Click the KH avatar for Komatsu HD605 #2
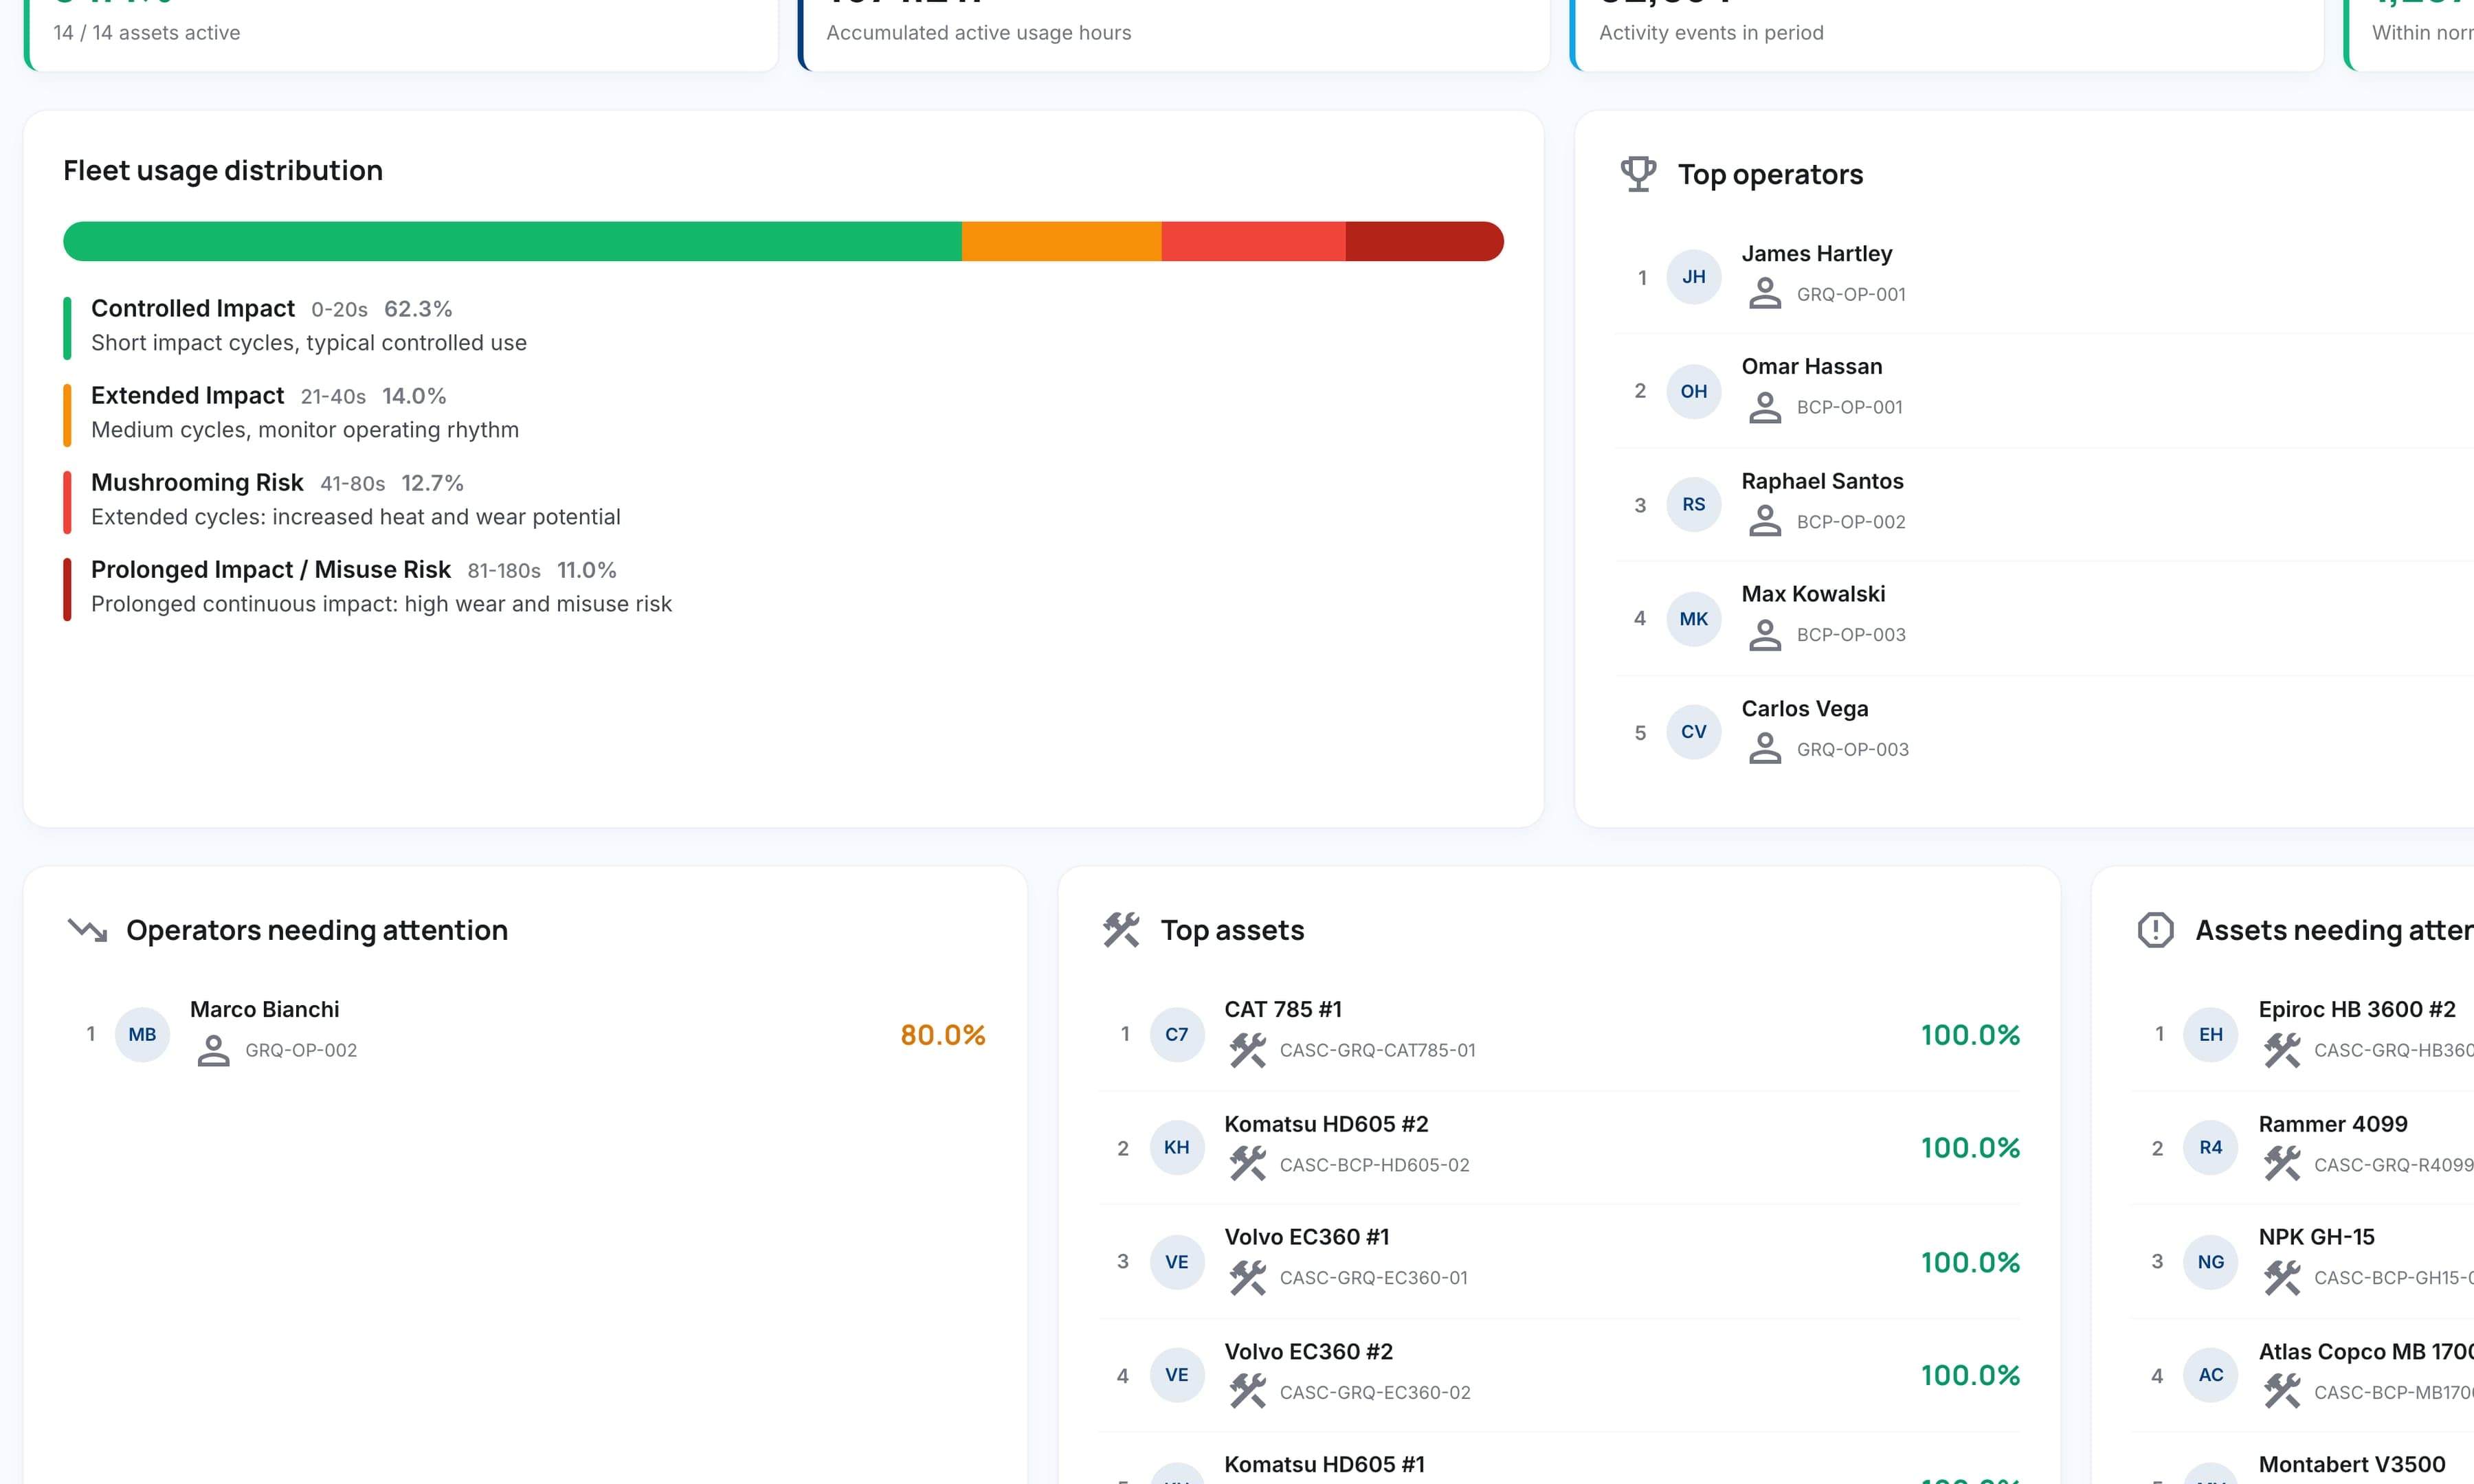Screen dimensions: 2474x1484 1177,1147
